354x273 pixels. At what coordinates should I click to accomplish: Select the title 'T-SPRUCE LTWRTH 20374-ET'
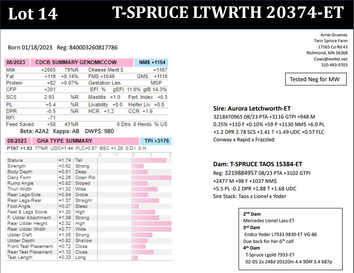click(x=228, y=12)
